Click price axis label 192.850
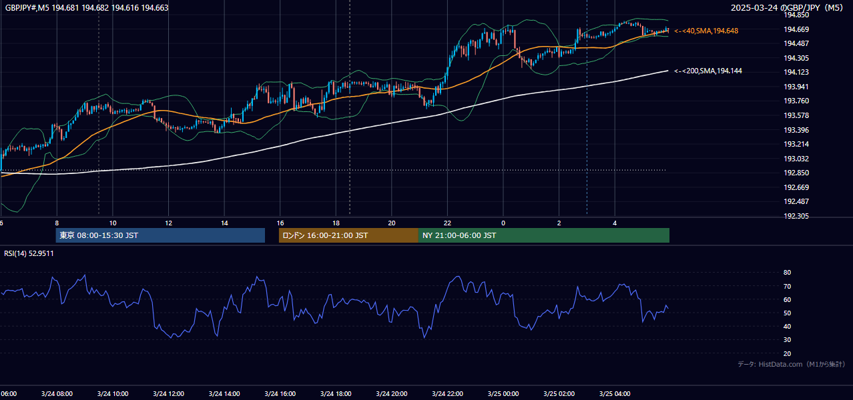853x400 pixels. click(796, 173)
